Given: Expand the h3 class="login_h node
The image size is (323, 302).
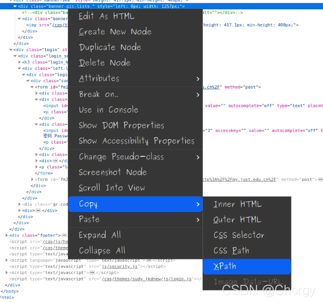Looking at the screenshot, I should coord(19,62).
